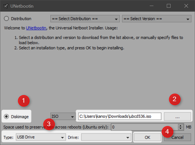Click the UNetbootin app icon in title bar

pyautogui.click(x=6, y=6)
